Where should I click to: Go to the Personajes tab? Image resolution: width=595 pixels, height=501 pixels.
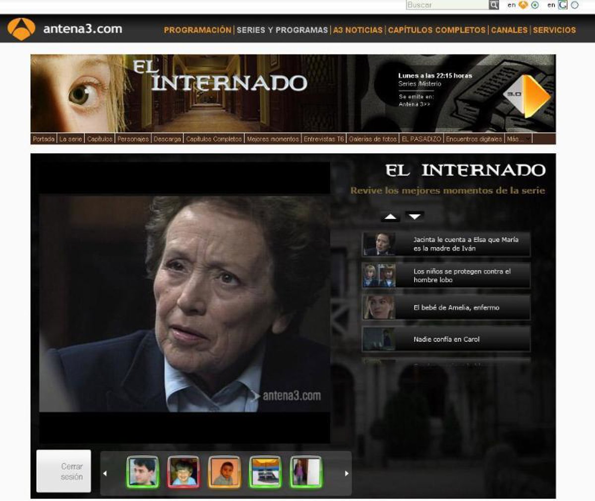tap(133, 139)
